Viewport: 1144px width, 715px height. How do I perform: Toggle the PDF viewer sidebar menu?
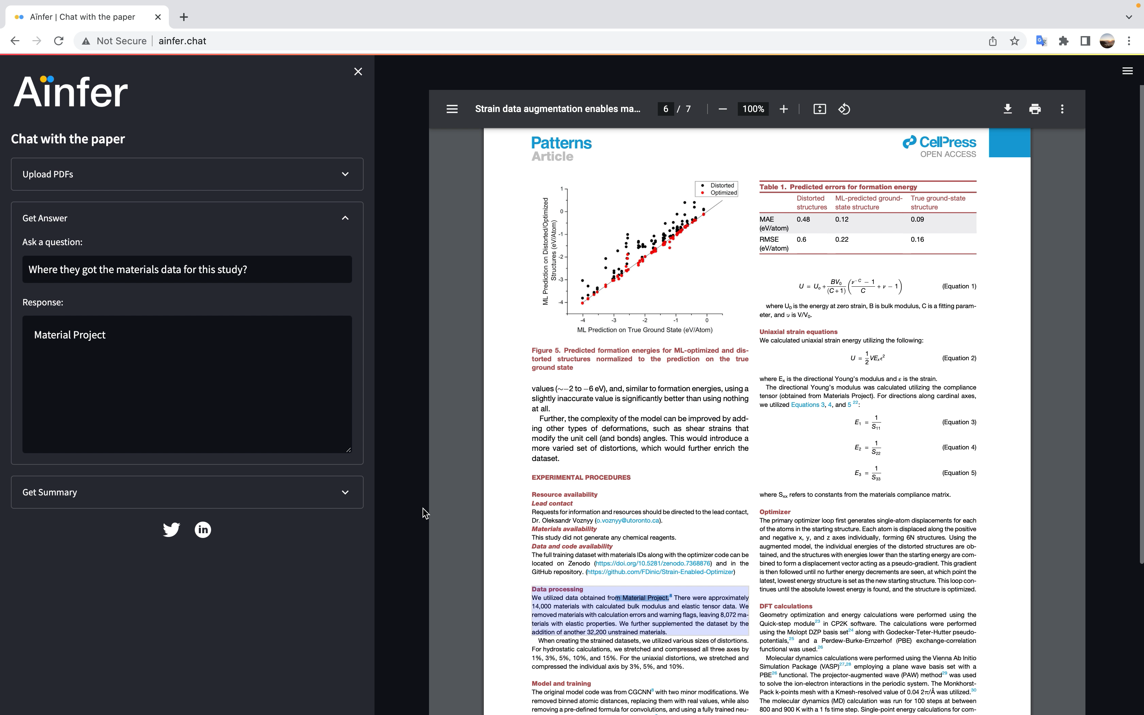(x=452, y=109)
